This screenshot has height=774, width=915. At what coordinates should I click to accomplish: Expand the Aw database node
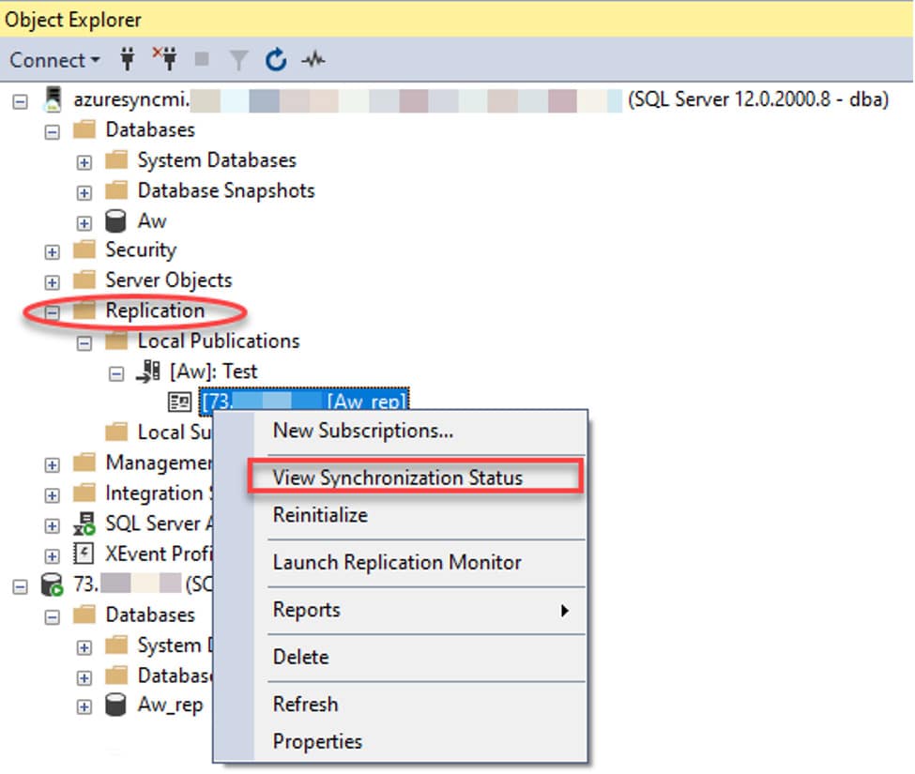point(84,222)
